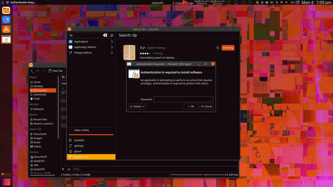The image size is (333, 187).
Task: Open Discover About section
Action: point(91,151)
